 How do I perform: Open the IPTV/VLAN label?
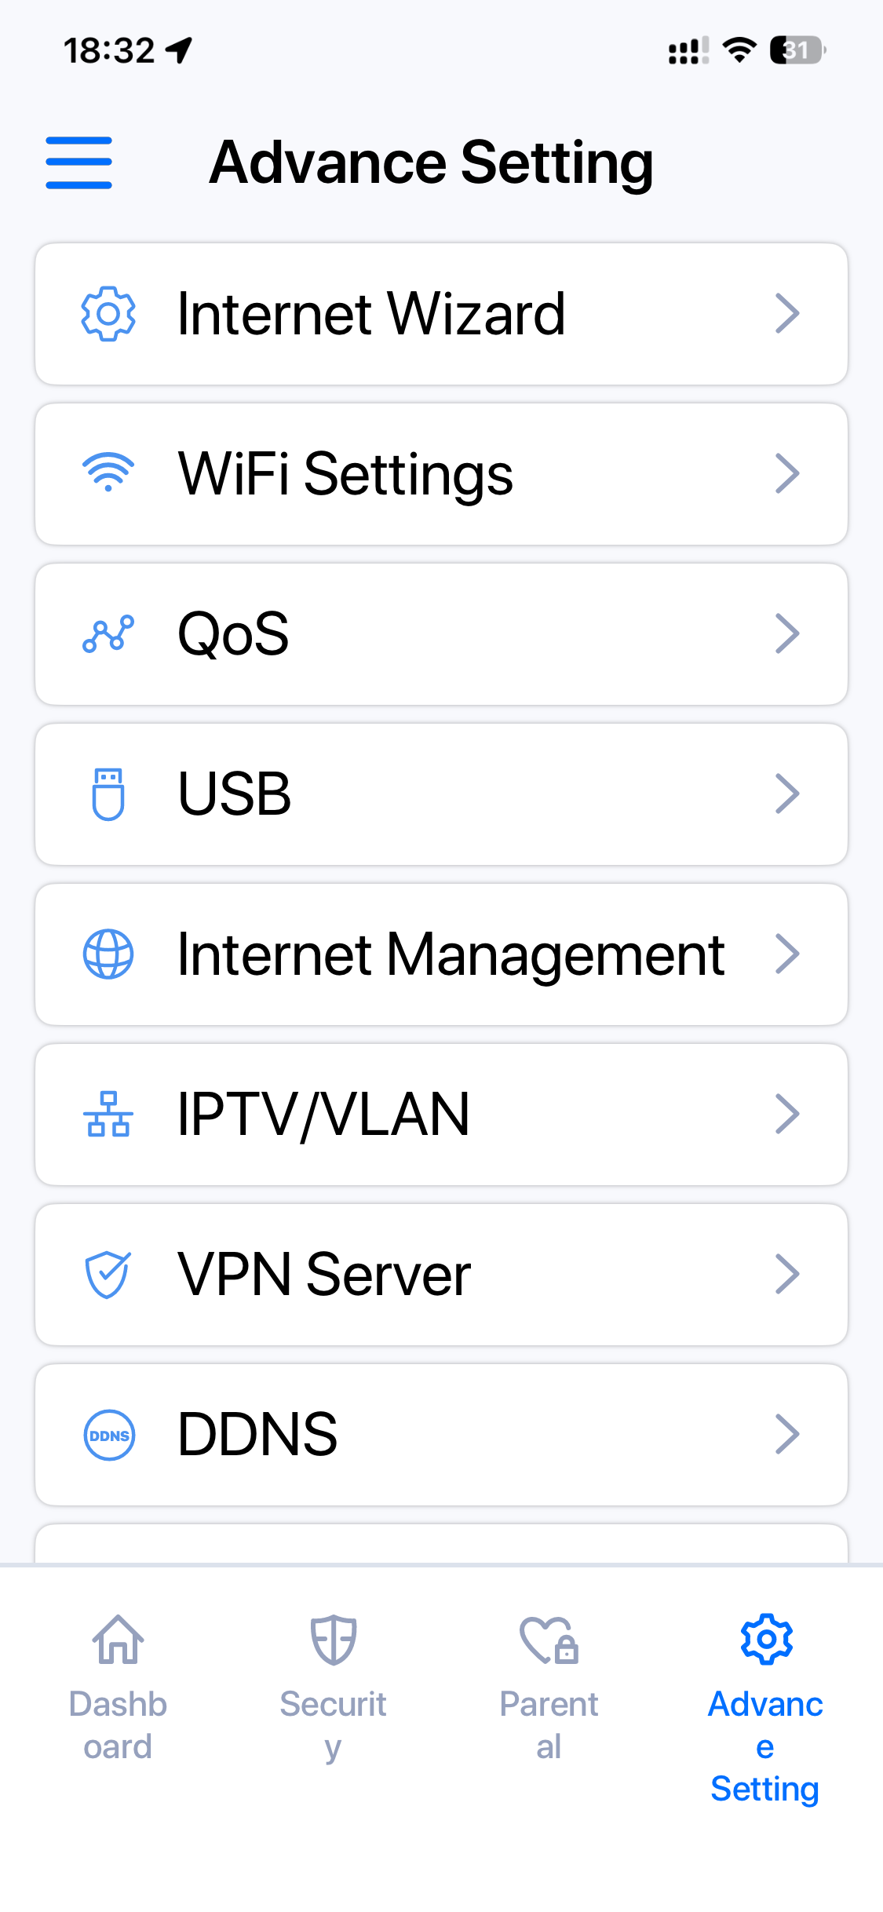(x=323, y=1115)
